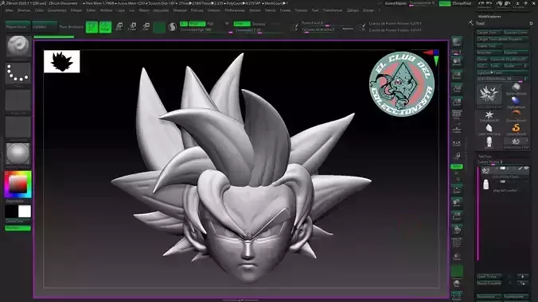Viewport: 538px width, 302px height.
Task: Toggle Pose Booleano
Action: pyautogui.click(x=71, y=27)
